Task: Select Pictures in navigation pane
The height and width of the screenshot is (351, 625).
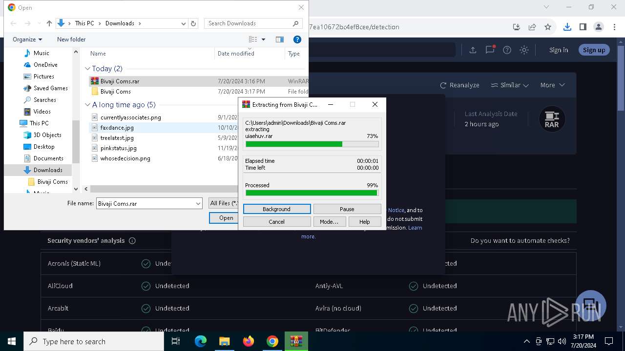Action: click(44, 77)
